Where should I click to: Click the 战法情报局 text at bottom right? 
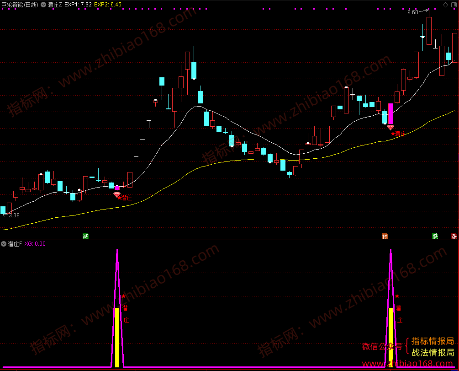pos(433,352)
